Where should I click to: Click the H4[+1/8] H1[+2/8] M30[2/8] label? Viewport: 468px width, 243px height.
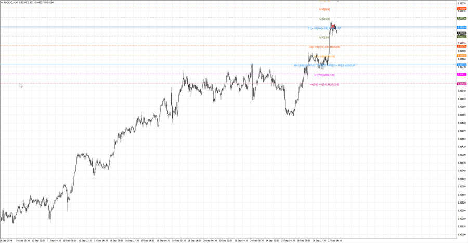pos(324,47)
